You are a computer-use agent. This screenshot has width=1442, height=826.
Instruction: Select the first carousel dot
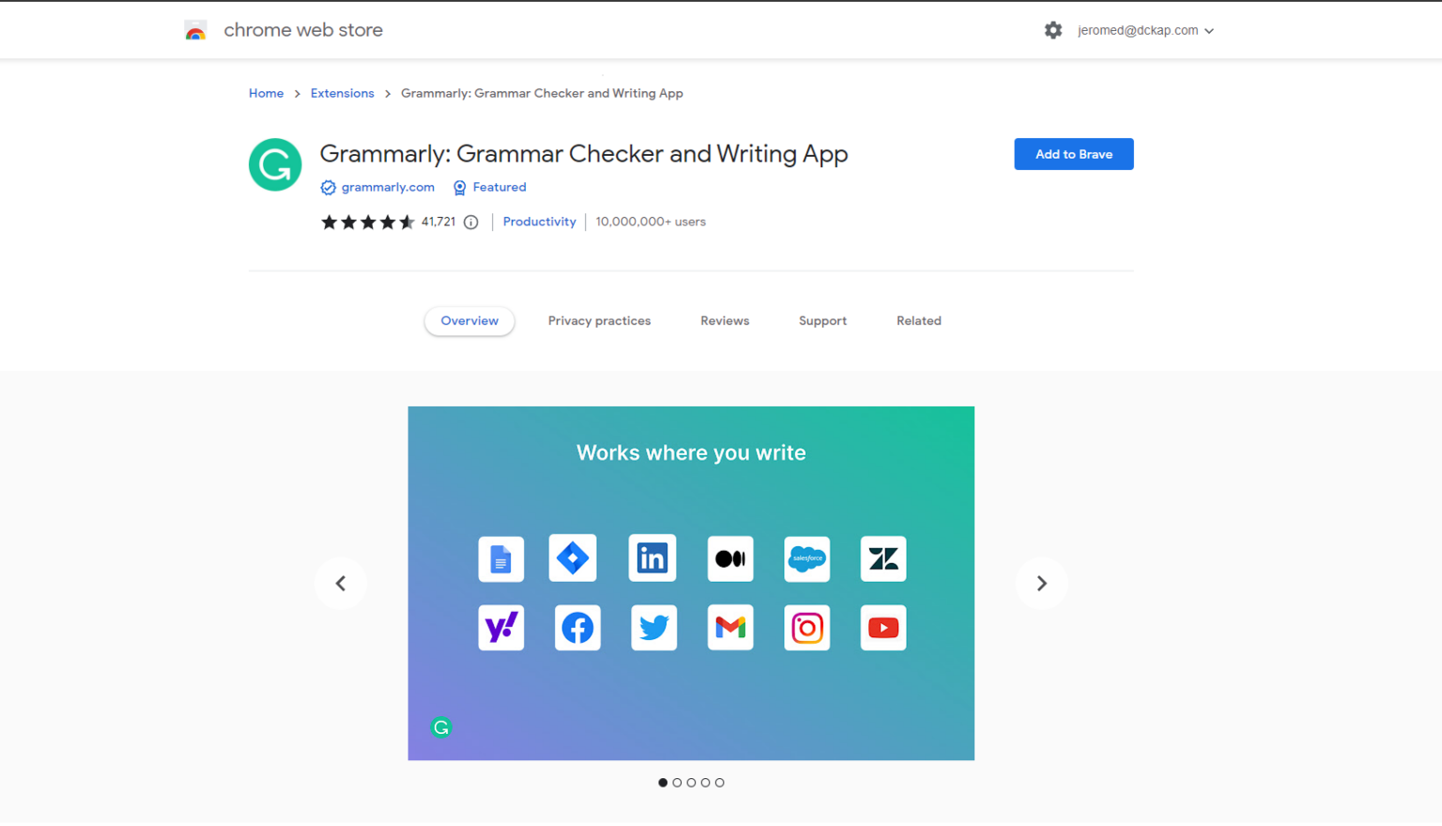(x=663, y=783)
